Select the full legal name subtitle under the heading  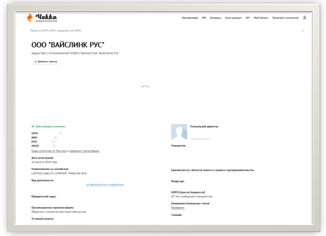pyautogui.click(x=75, y=53)
